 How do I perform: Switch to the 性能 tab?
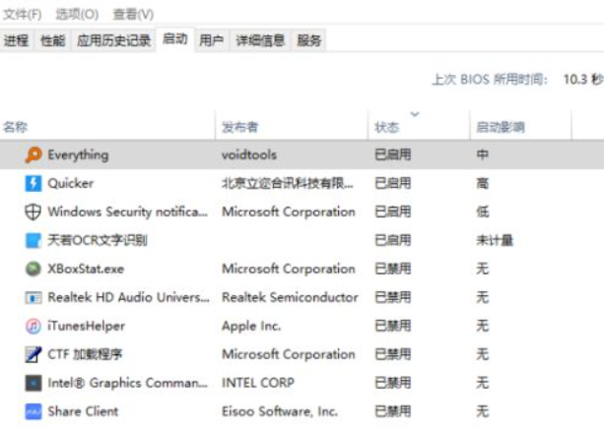53,40
